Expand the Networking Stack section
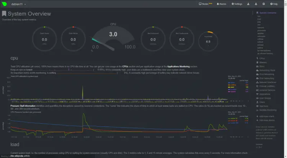The height and width of the screenshot is (158, 287). [x=267, y=70]
